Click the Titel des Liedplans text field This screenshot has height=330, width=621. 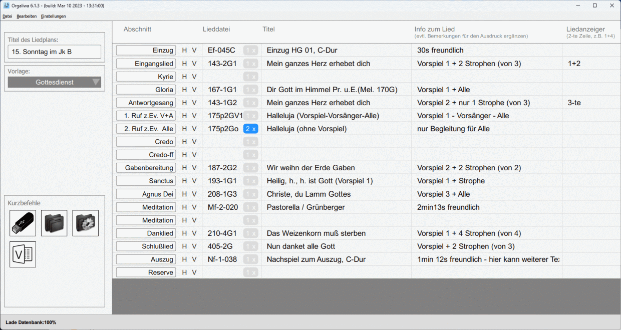(x=55, y=52)
